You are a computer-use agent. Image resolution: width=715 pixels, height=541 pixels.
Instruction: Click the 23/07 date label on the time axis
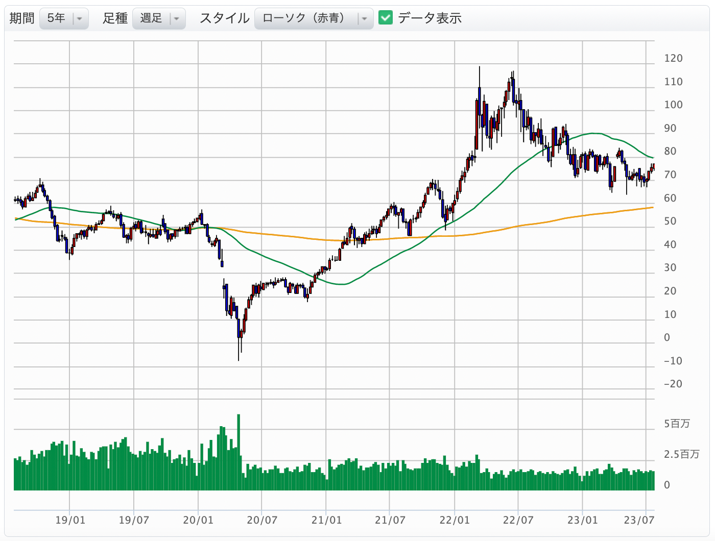coord(639,520)
